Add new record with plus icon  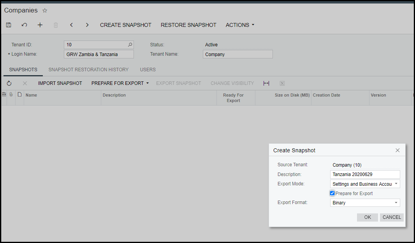click(40, 25)
